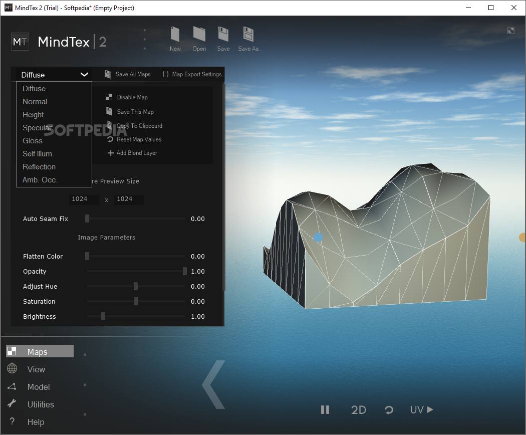Screen dimensions: 526x435
Task: Click the wrench Utilities icon
Action: tap(12, 403)
